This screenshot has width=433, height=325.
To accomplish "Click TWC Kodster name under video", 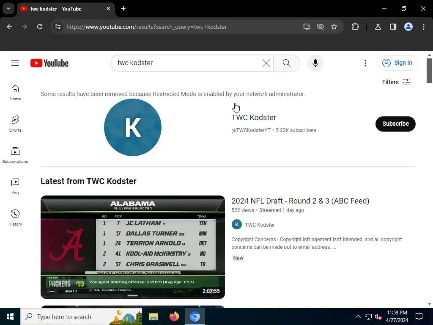I will tap(260, 225).
